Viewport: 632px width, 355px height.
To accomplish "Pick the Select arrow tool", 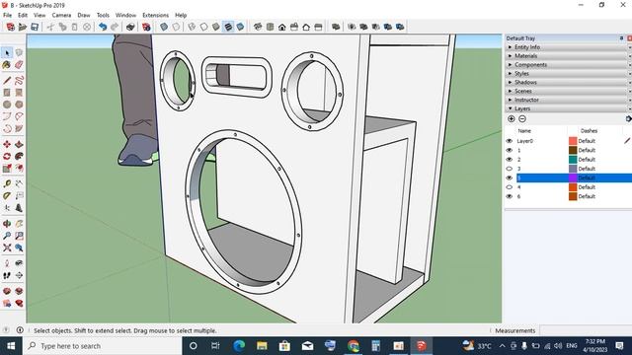I will [7, 52].
